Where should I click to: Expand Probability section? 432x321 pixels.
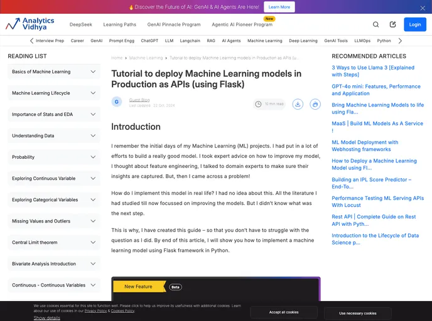click(54, 157)
